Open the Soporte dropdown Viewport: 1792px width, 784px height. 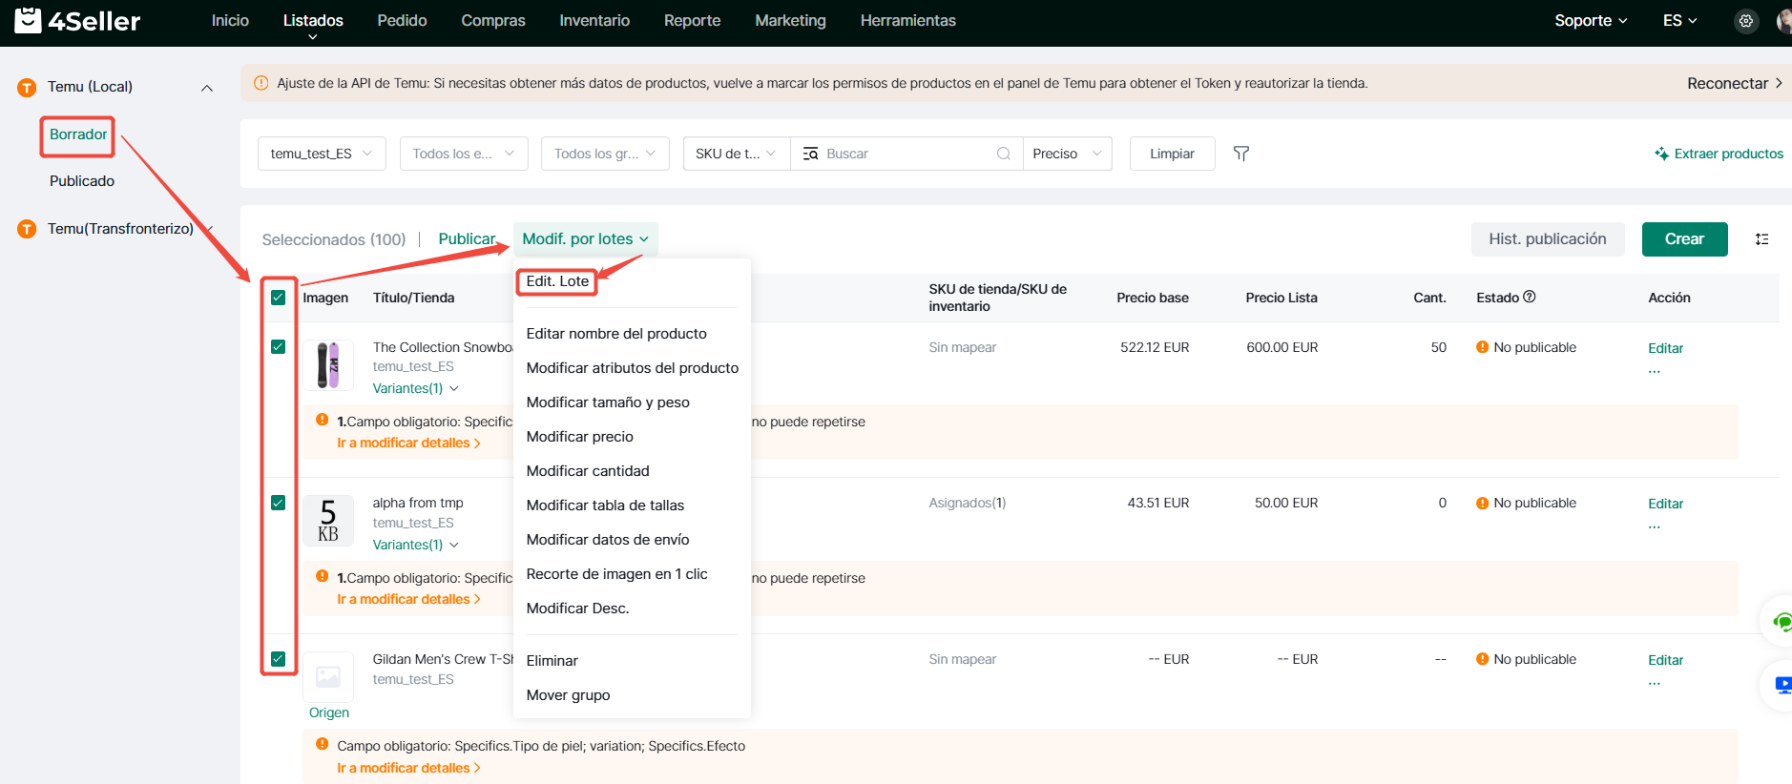click(x=1591, y=21)
